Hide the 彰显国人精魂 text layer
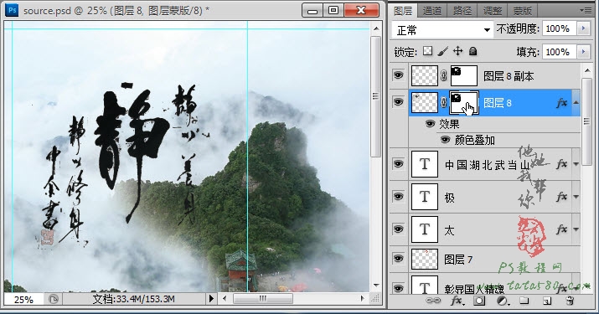 (x=398, y=288)
